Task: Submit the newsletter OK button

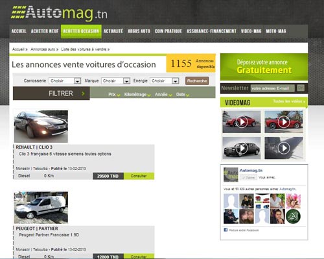Action: [301, 88]
